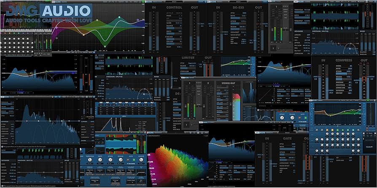Click the INPUT 0.0 value in the COMPRESS panel
The width and height of the screenshot is (377, 188).
pyautogui.click(x=315, y=79)
